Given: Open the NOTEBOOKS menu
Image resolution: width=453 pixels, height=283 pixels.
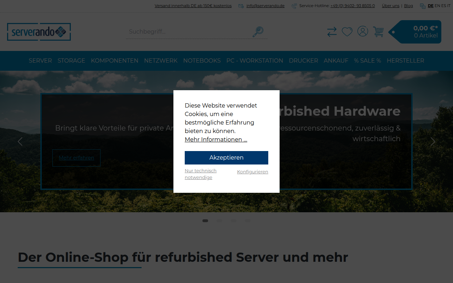Looking at the screenshot, I should coord(202,60).
